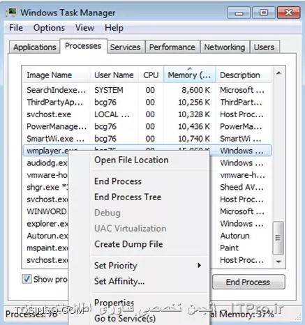Select the Processes tab
Screen dimensions: 305x325
click(83, 46)
